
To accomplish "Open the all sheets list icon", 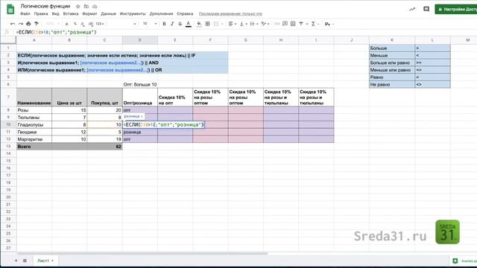I will pos(25,261).
